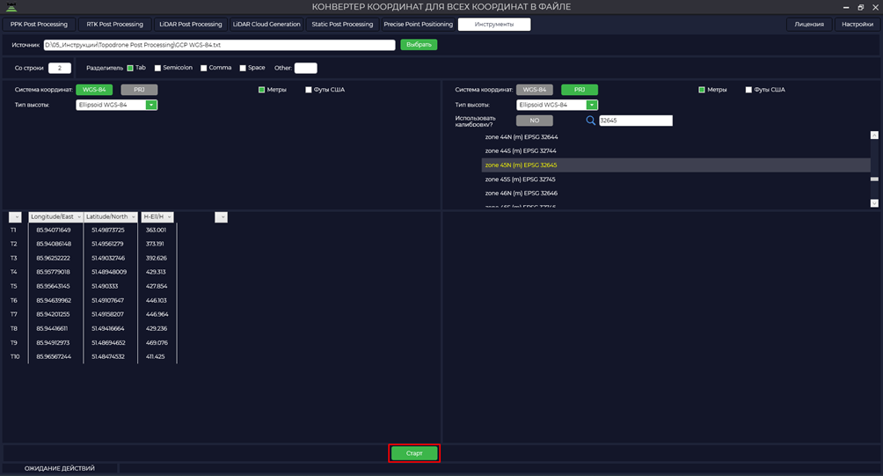
Task: Switch to RTK Post Processing tab
Action: coord(114,25)
